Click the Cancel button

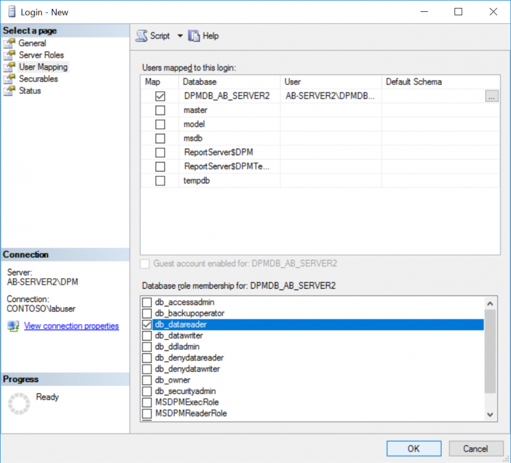pos(476,448)
